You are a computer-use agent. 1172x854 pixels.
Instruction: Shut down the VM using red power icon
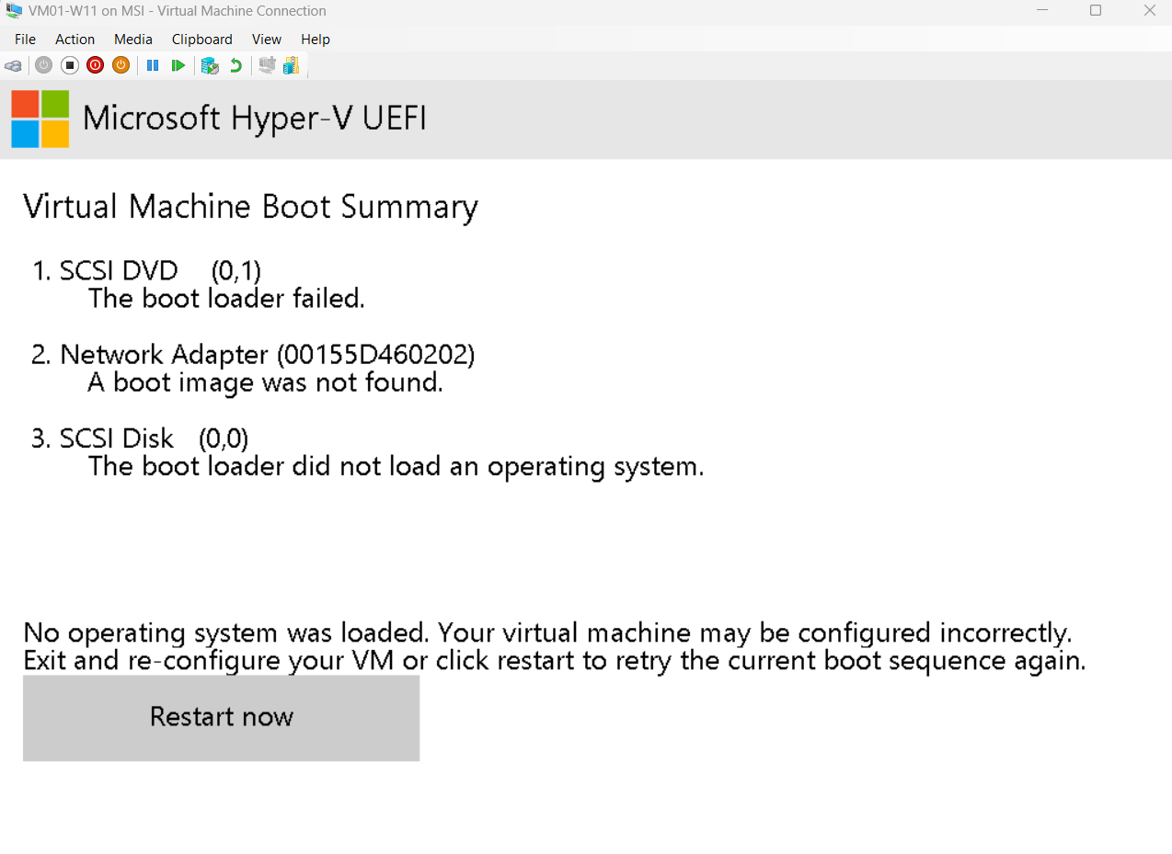[x=95, y=65]
